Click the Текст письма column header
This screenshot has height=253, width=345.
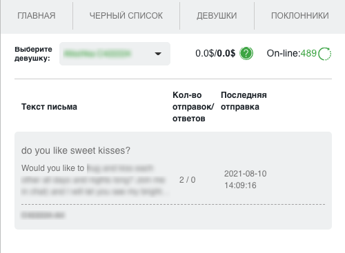pos(49,107)
